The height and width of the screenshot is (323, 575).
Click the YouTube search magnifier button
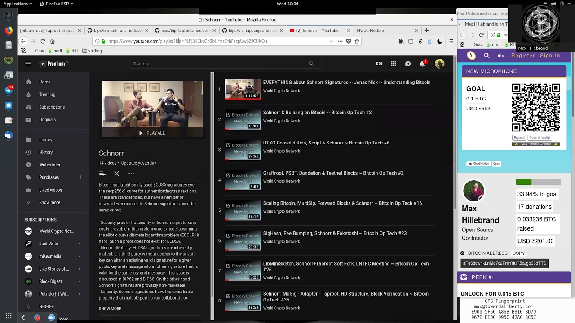coord(311,64)
